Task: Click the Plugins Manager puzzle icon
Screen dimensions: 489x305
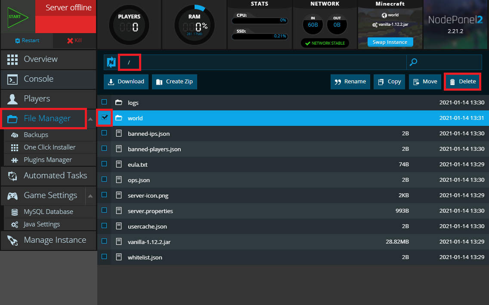Action: (14, 160)
